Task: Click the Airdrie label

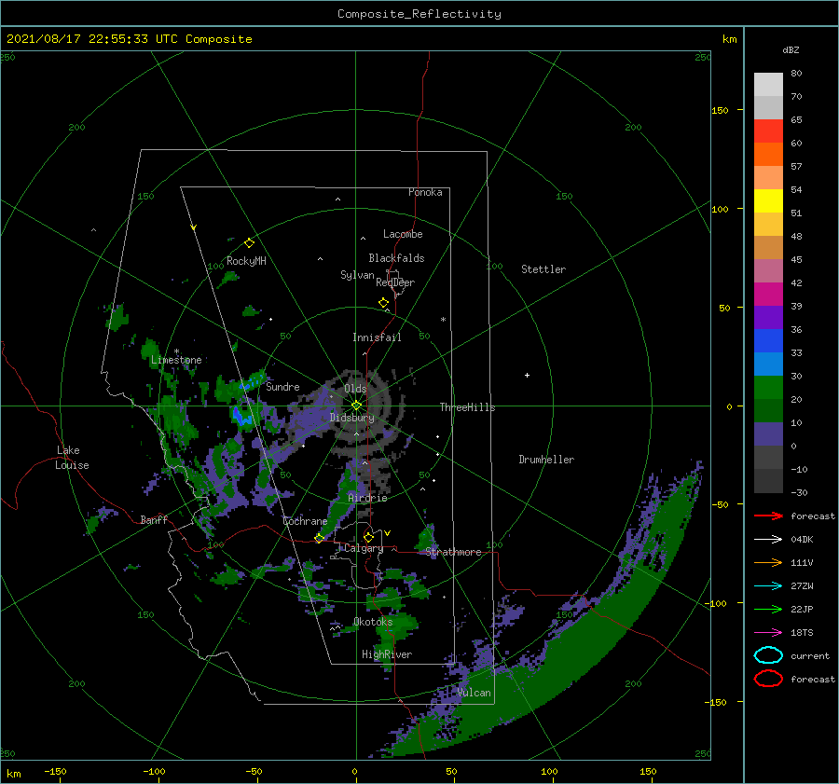Action: click(367, 498)
